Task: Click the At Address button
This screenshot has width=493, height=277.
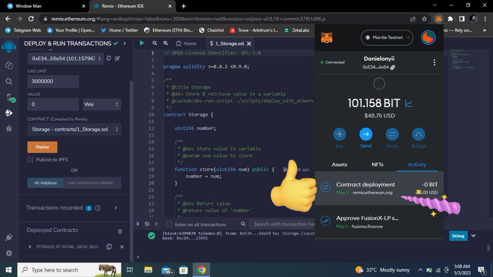Action: [46, 183]
